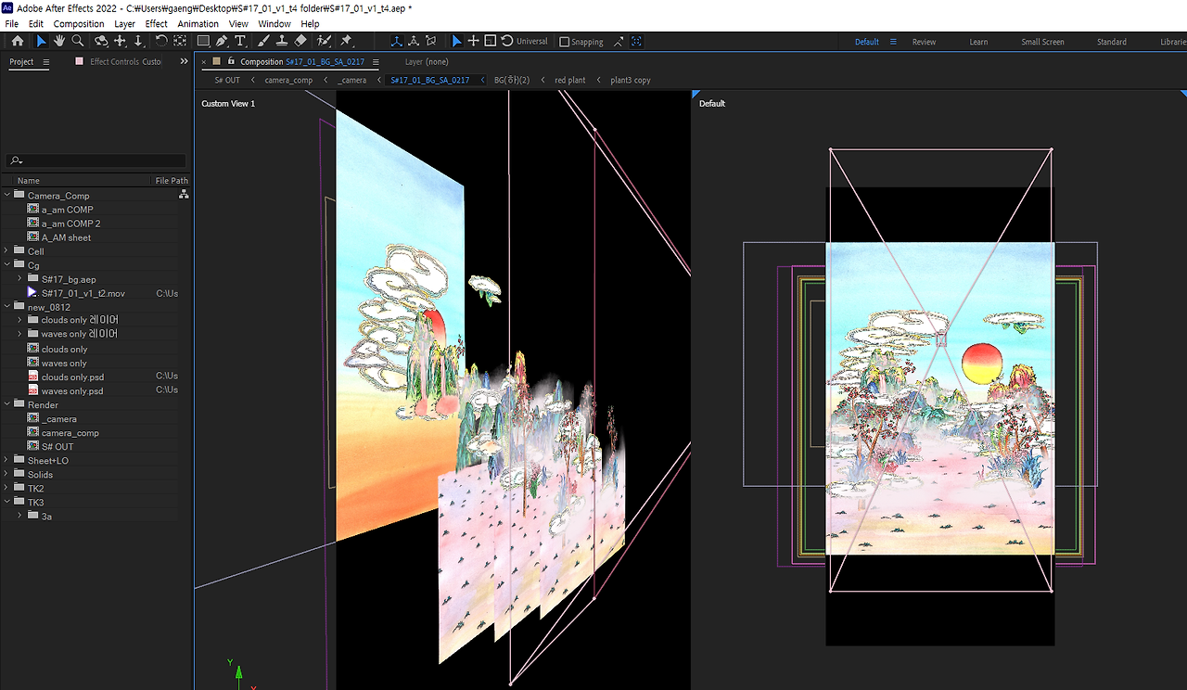Expand the Sheet+LO folder
Screen dimensions: 1187x690
[x=7, y=460]
